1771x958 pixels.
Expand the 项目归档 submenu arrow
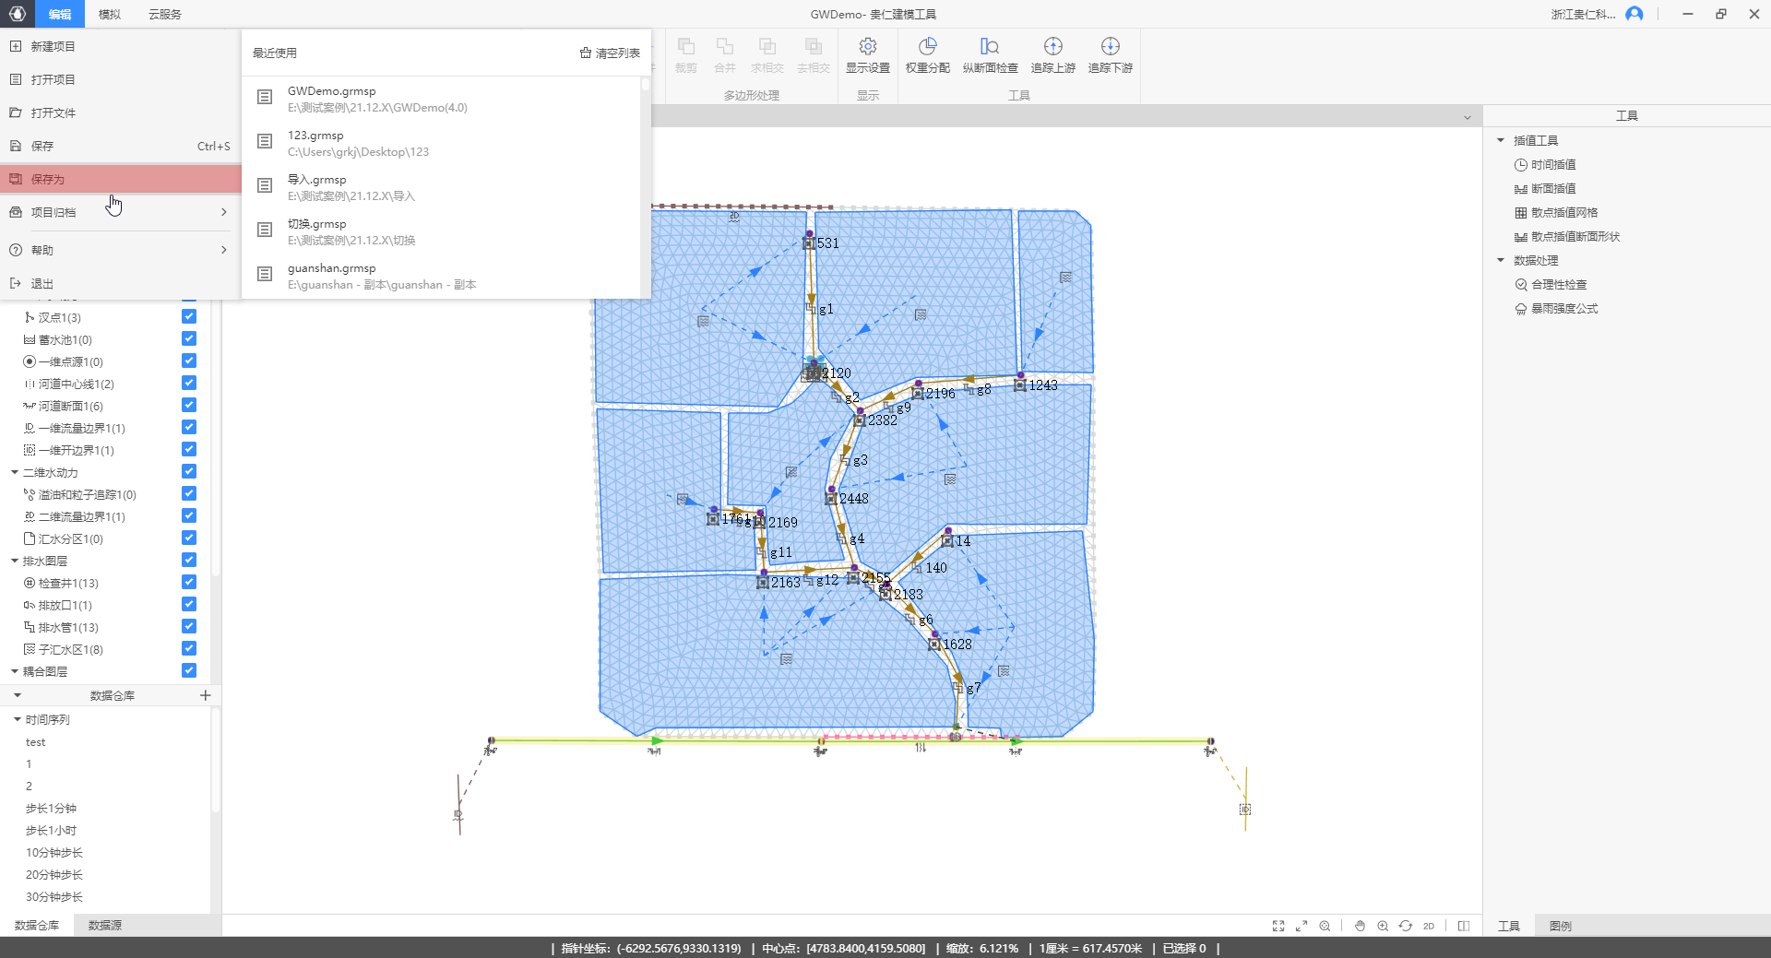coord(224,212)
